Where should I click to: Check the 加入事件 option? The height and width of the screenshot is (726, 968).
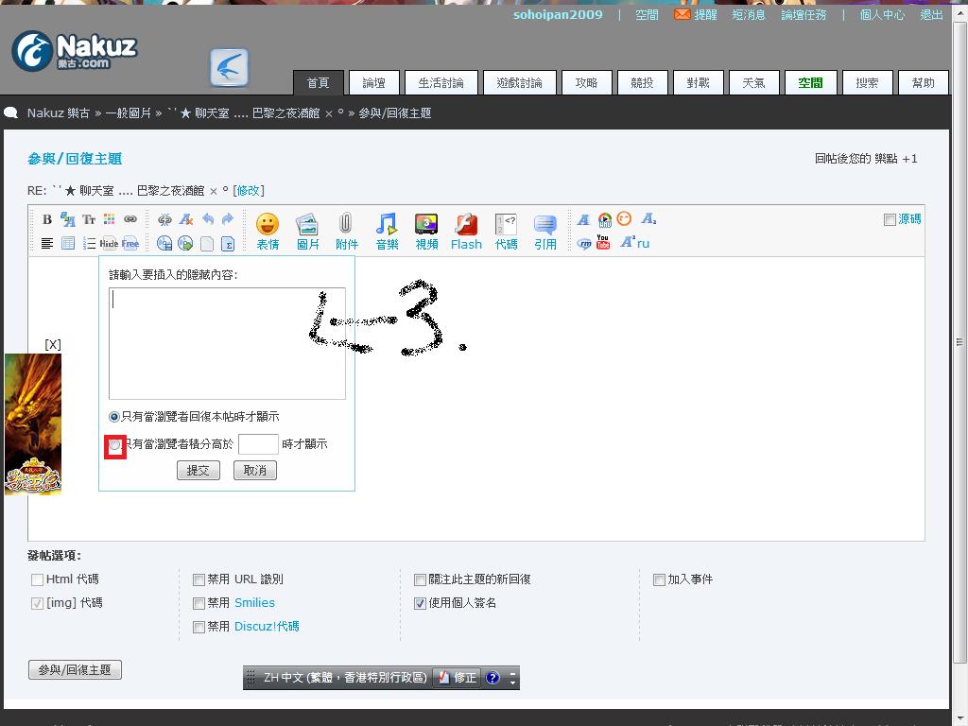659,579
